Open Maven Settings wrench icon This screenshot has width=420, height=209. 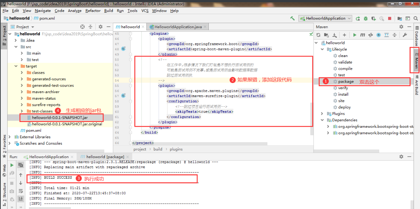(x=405, y=35)
